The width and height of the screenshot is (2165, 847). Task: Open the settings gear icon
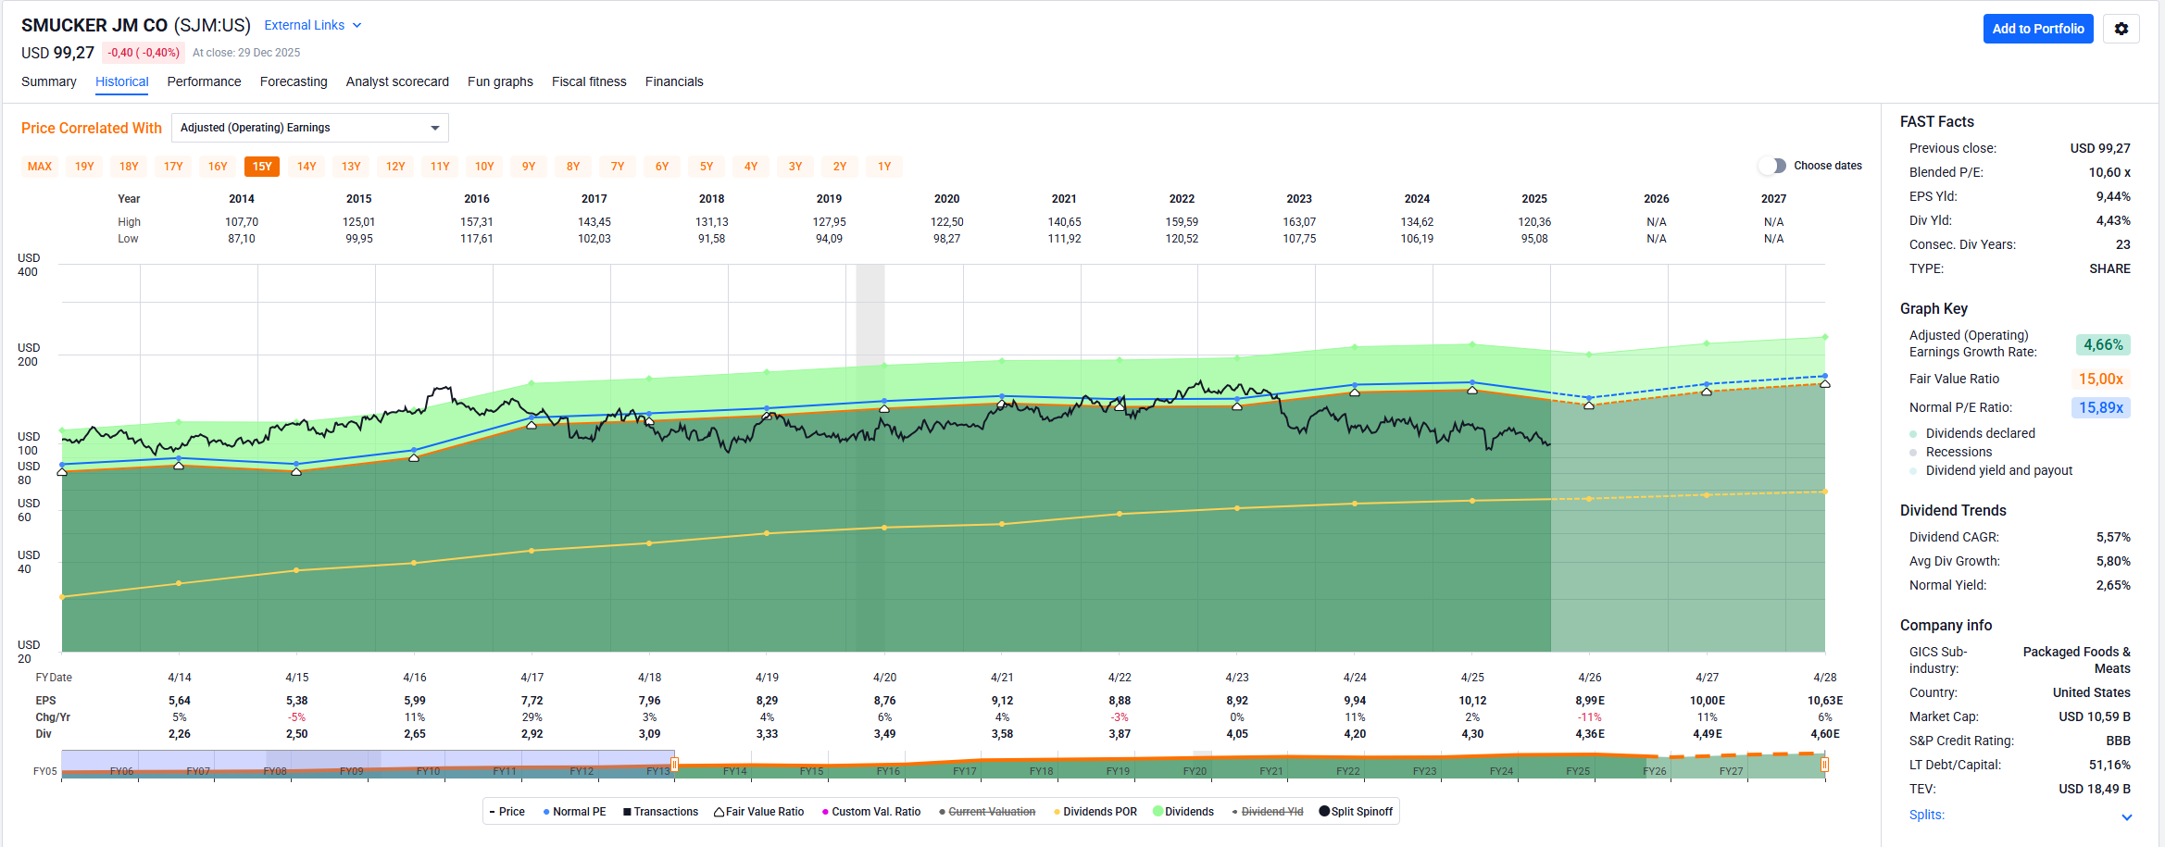point(2121,29)
